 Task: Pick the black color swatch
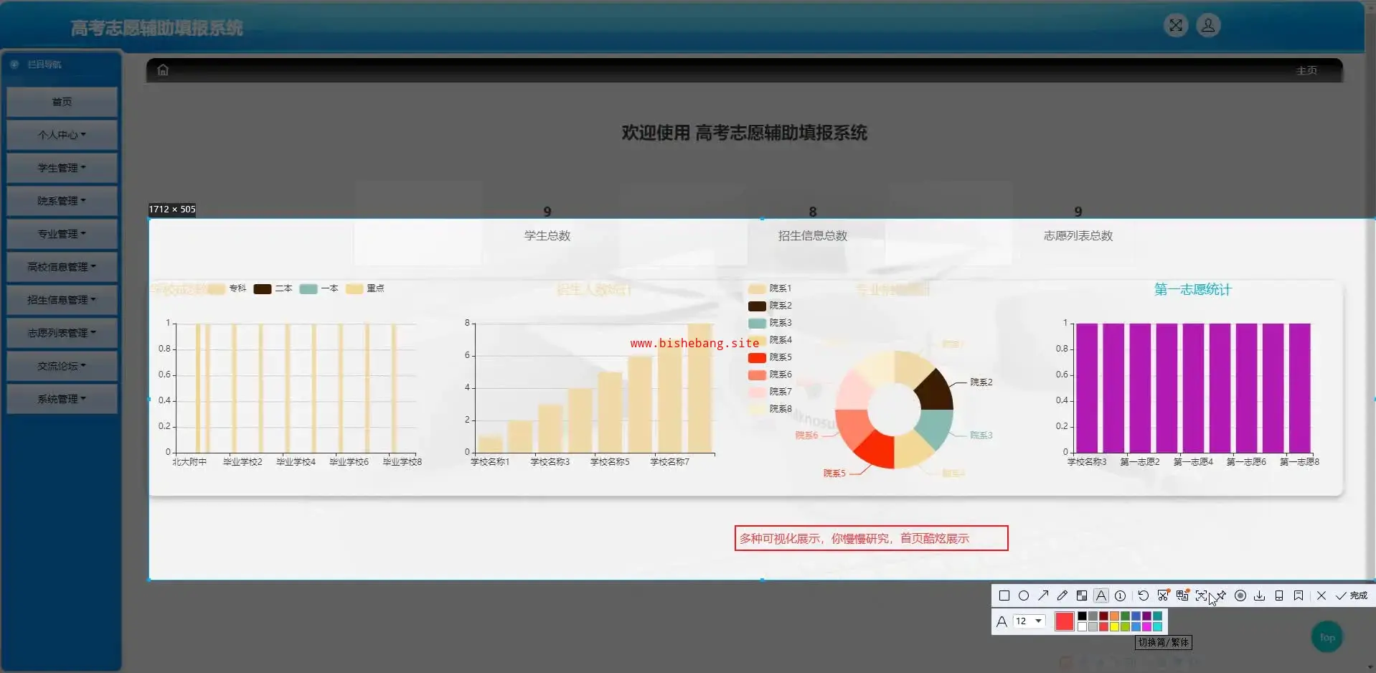point(1083,616)
